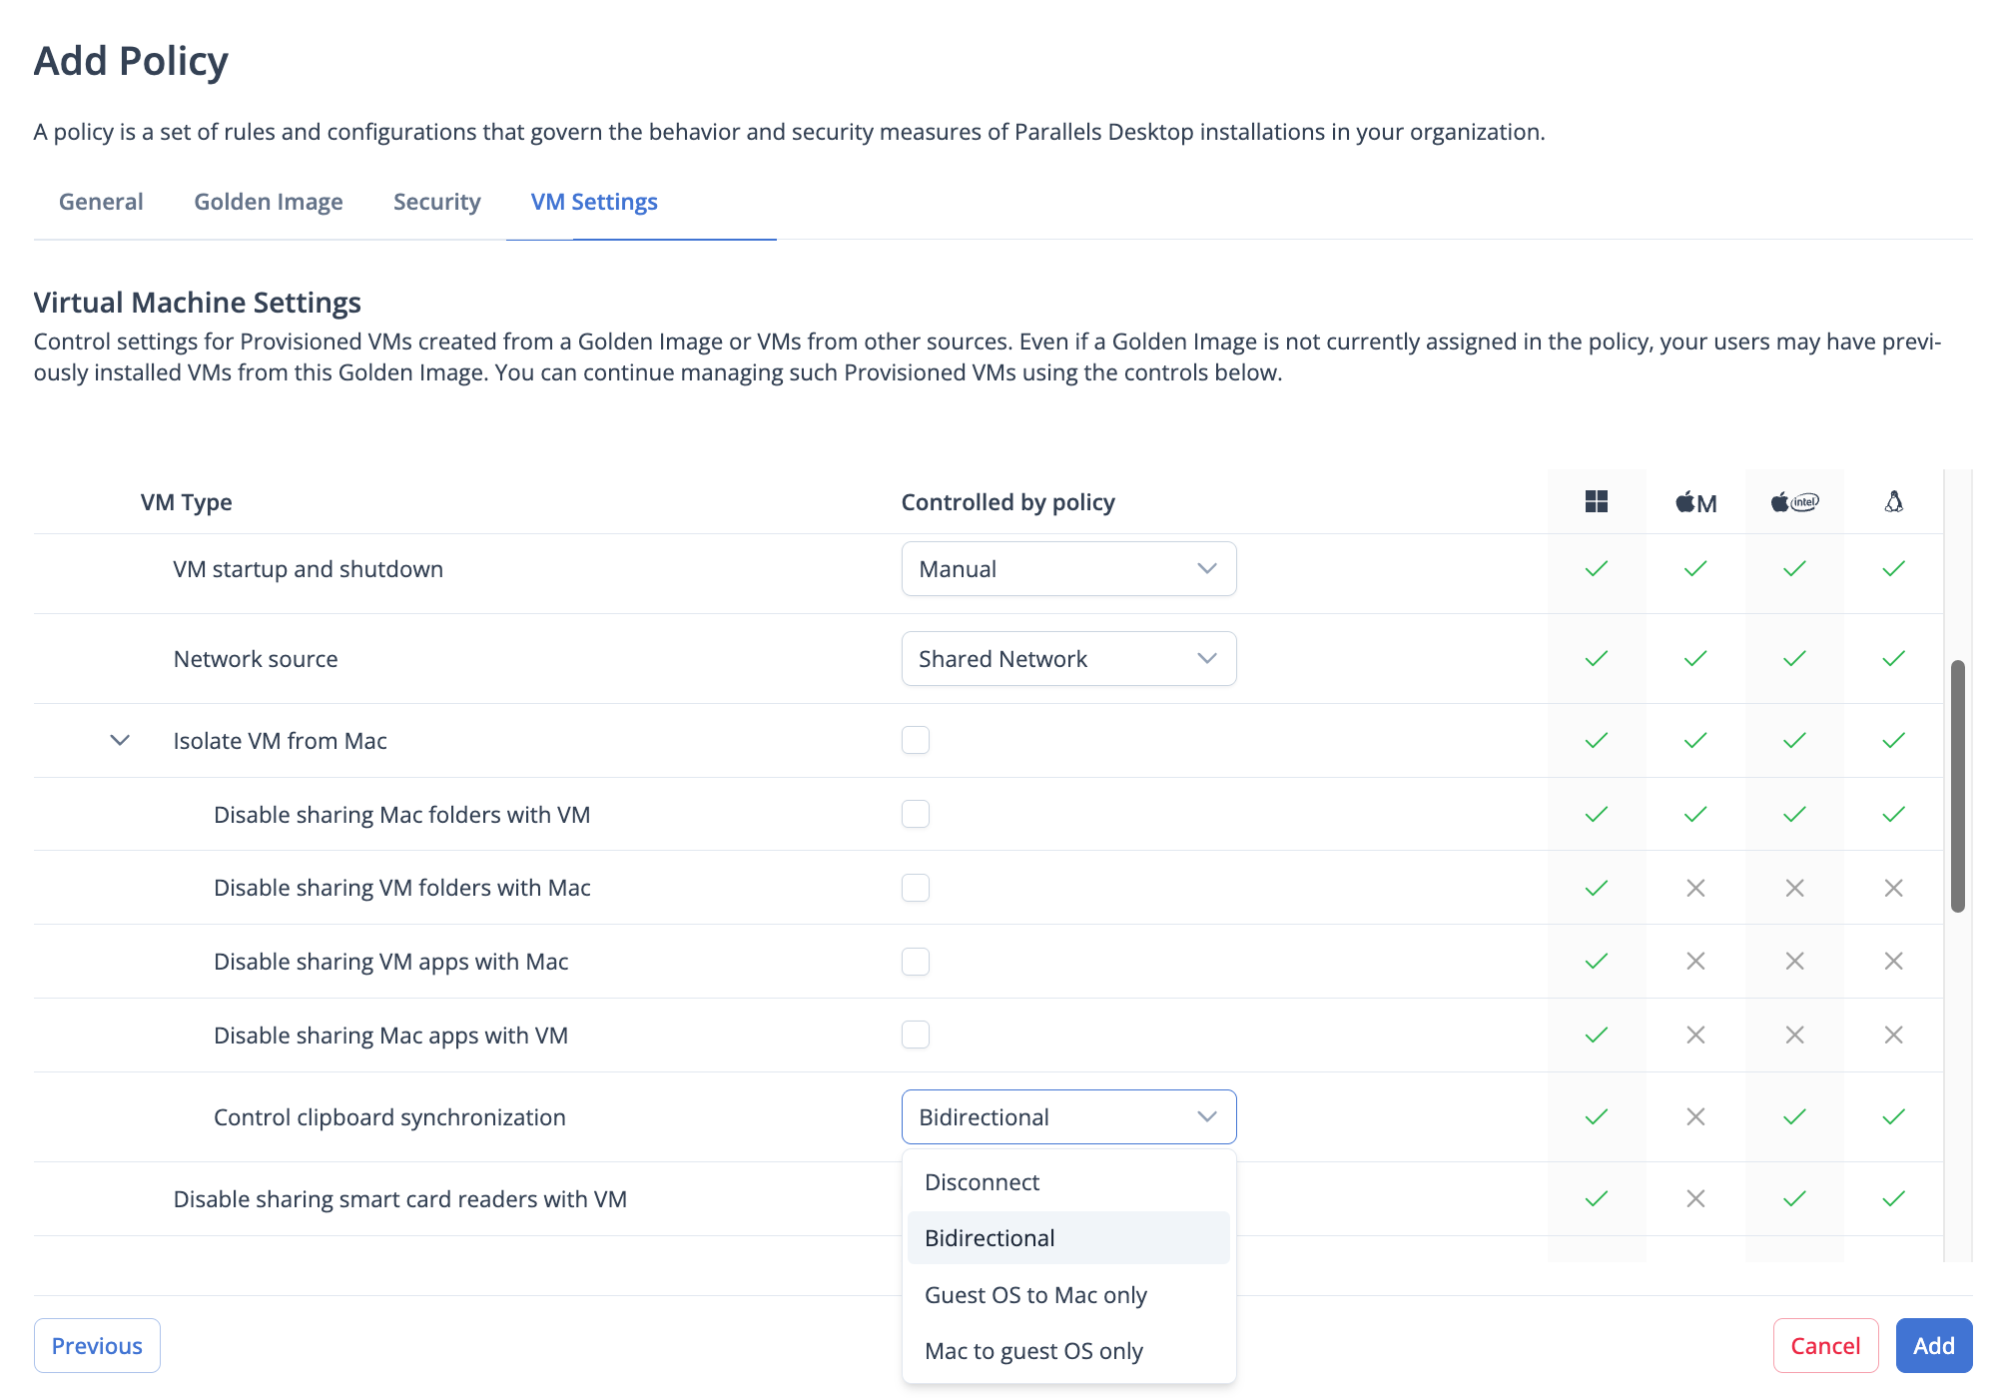
Task: Tick Disable sharing VM apps with Mac checkbox
Action: (x=916, y=962)
